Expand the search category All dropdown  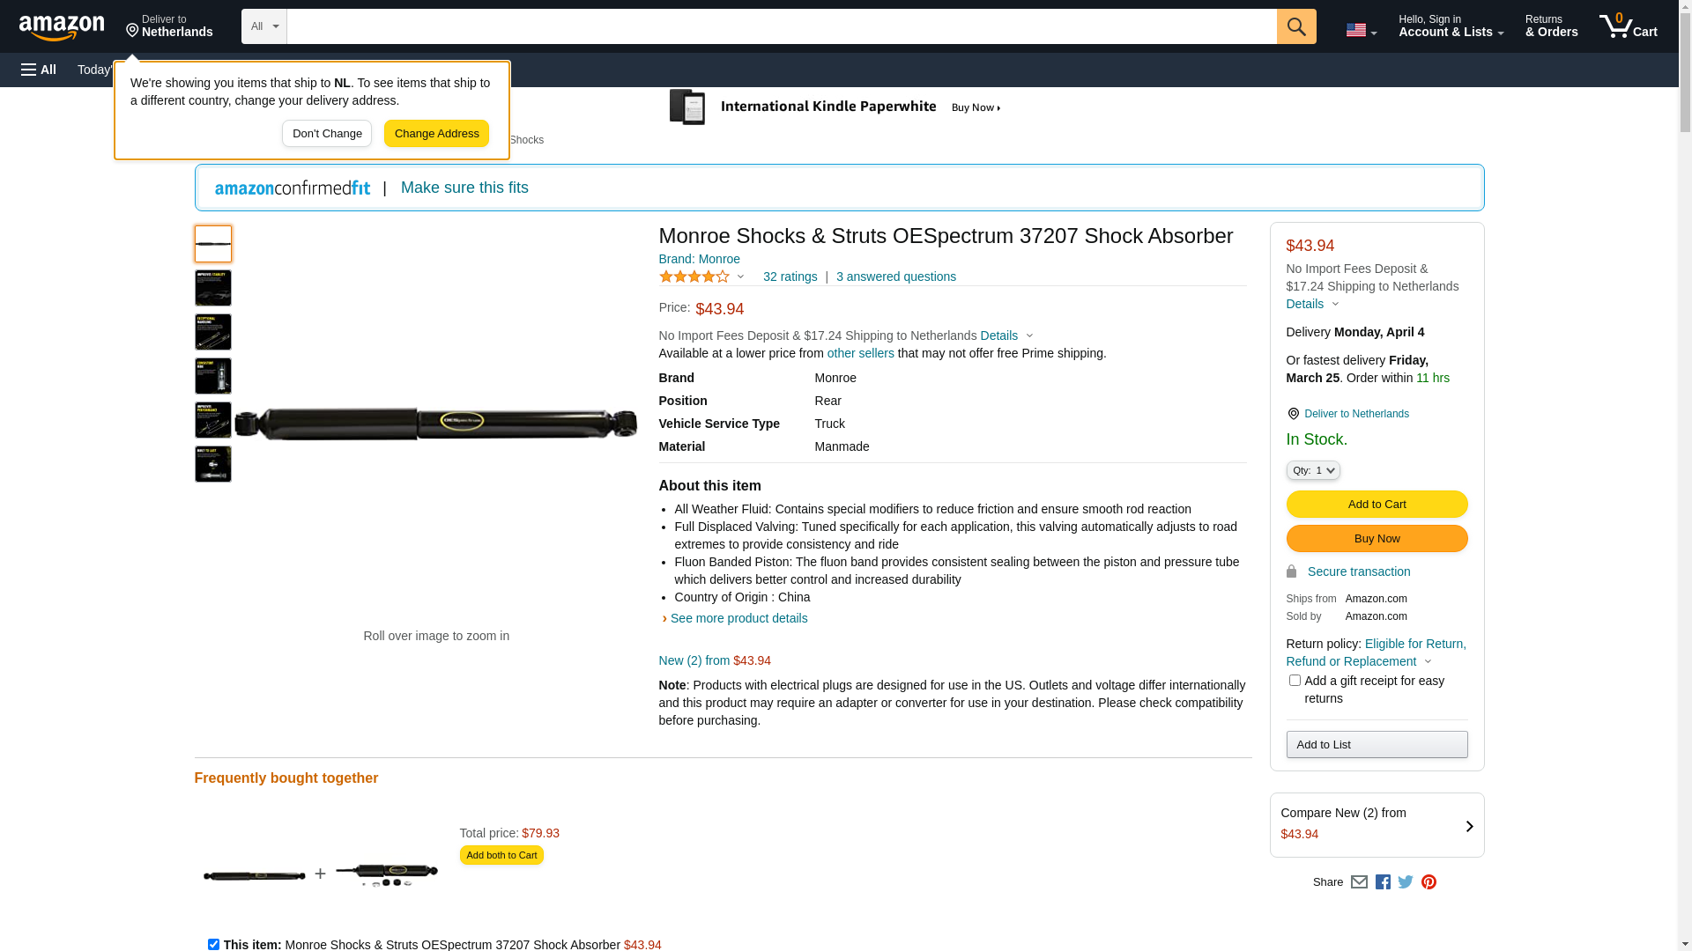264,26
